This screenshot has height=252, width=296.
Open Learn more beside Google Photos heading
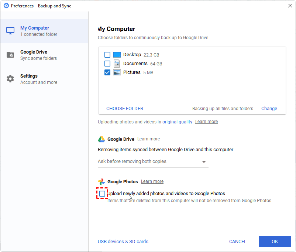pyautogui.click(x=152, y=181)
